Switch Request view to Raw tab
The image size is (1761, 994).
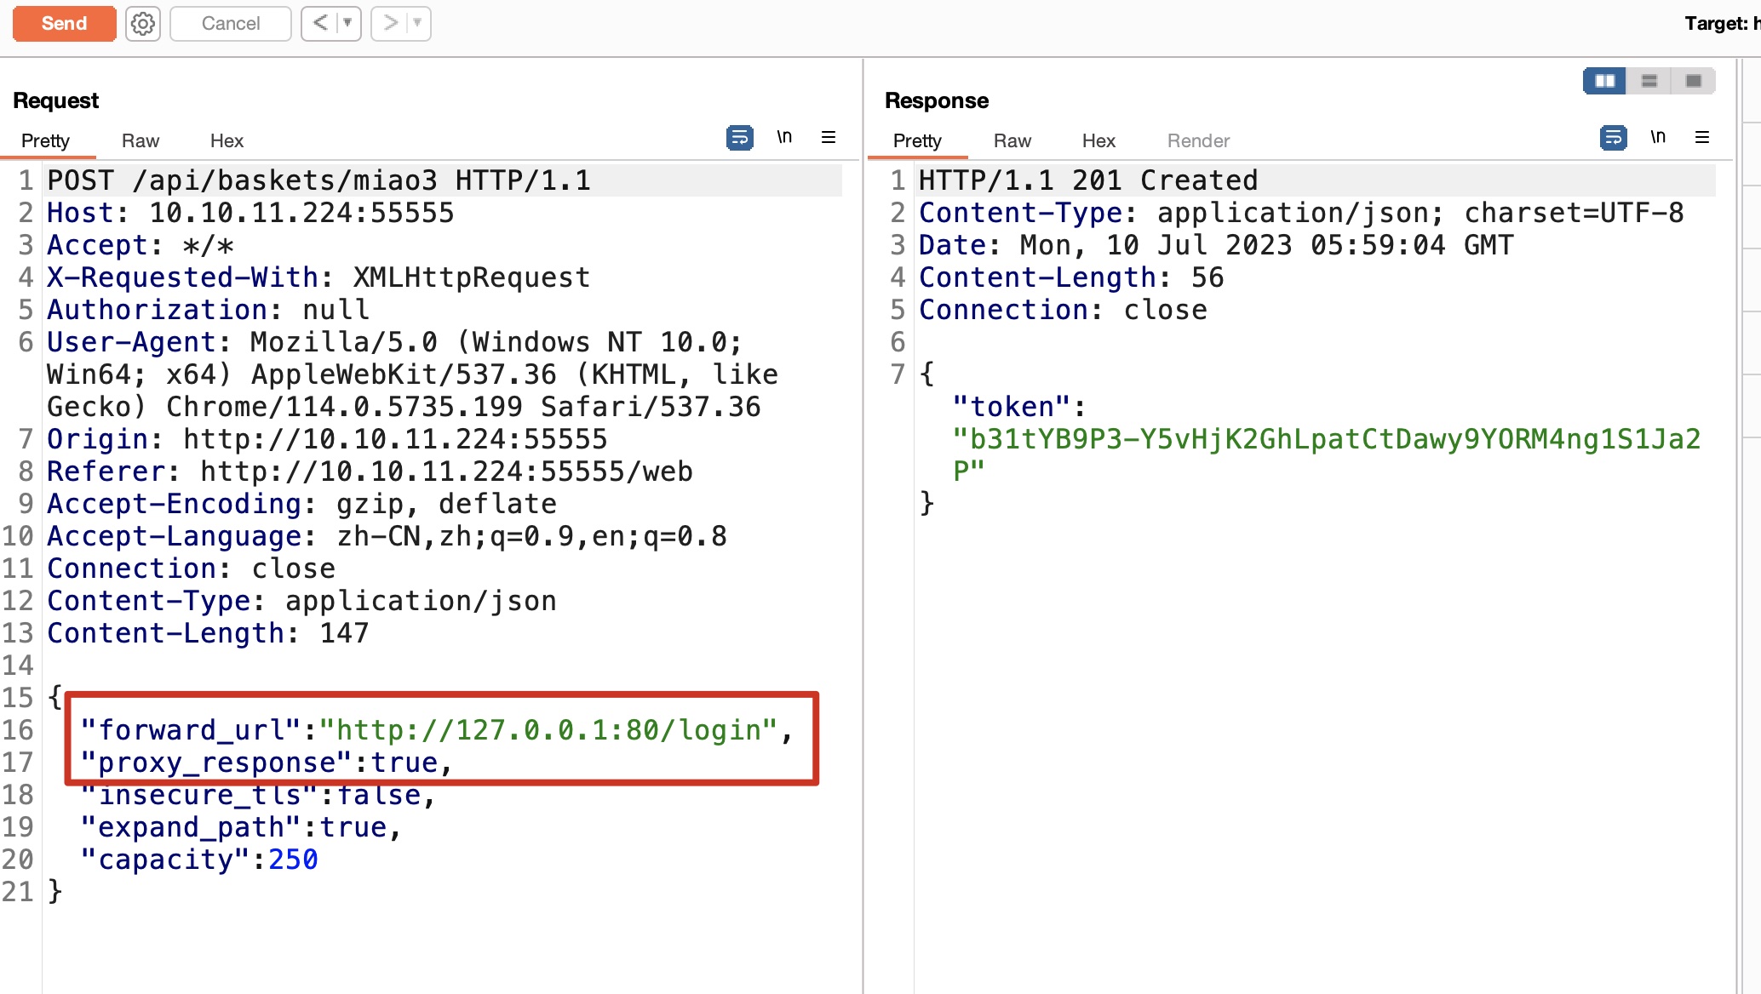click(x=141, y=141)
